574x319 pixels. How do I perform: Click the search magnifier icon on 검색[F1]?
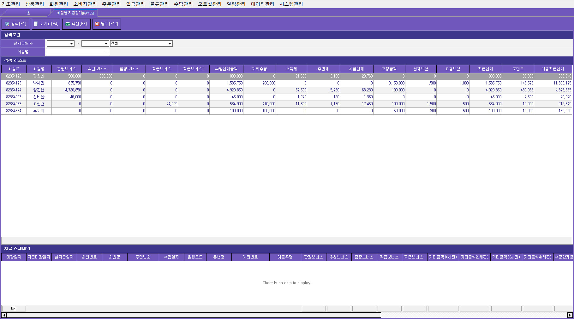click(7, 24)
